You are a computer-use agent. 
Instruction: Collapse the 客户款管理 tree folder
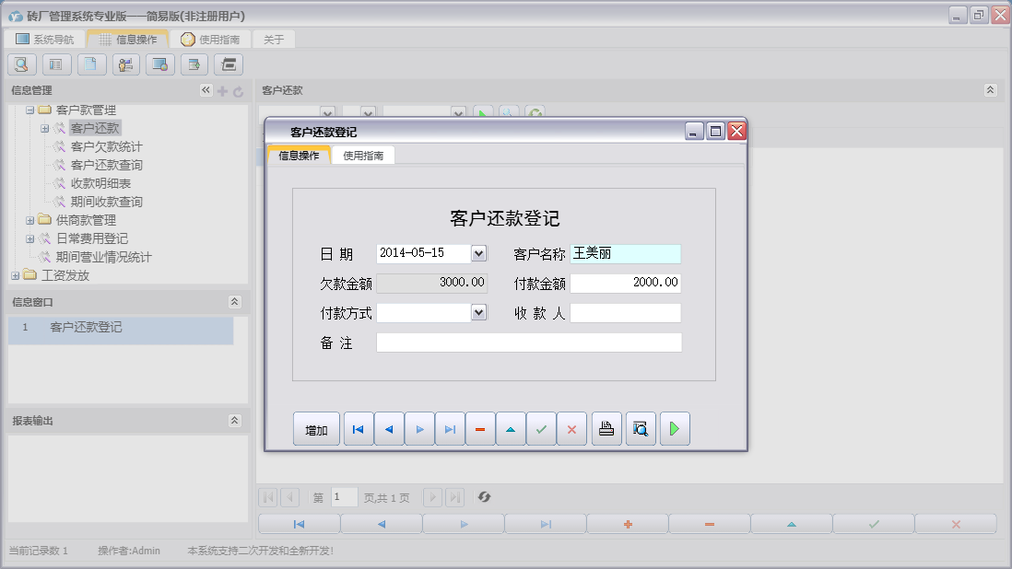coord(29,110)
